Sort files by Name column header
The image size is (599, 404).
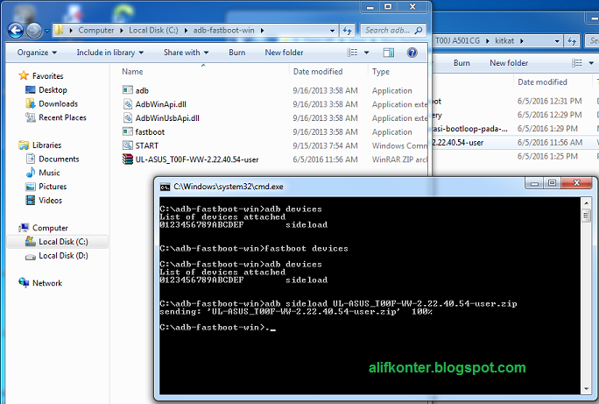(x=132, y=72)
